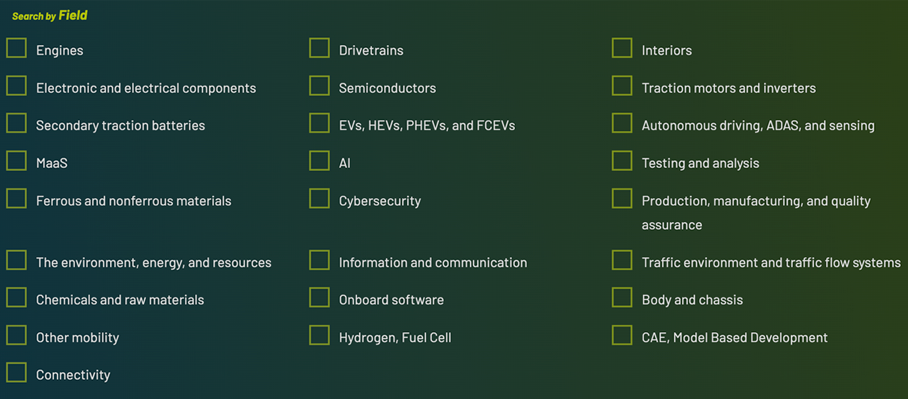Enable Electronic and electrical components filter
Viewport: 908px width, 399px height.
point(16,86)
